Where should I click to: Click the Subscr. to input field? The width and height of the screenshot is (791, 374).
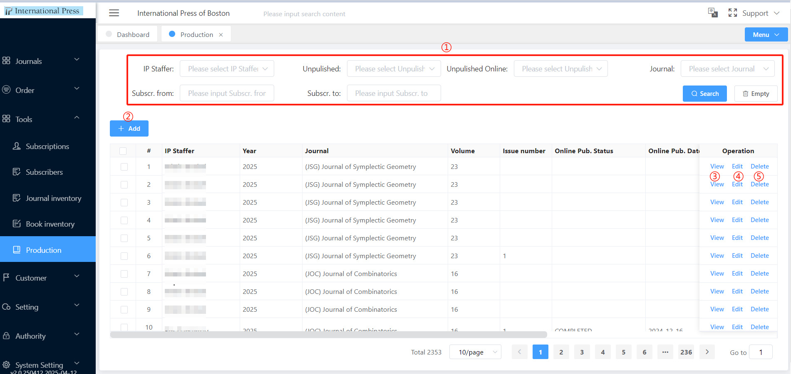[x=394, y=93]
